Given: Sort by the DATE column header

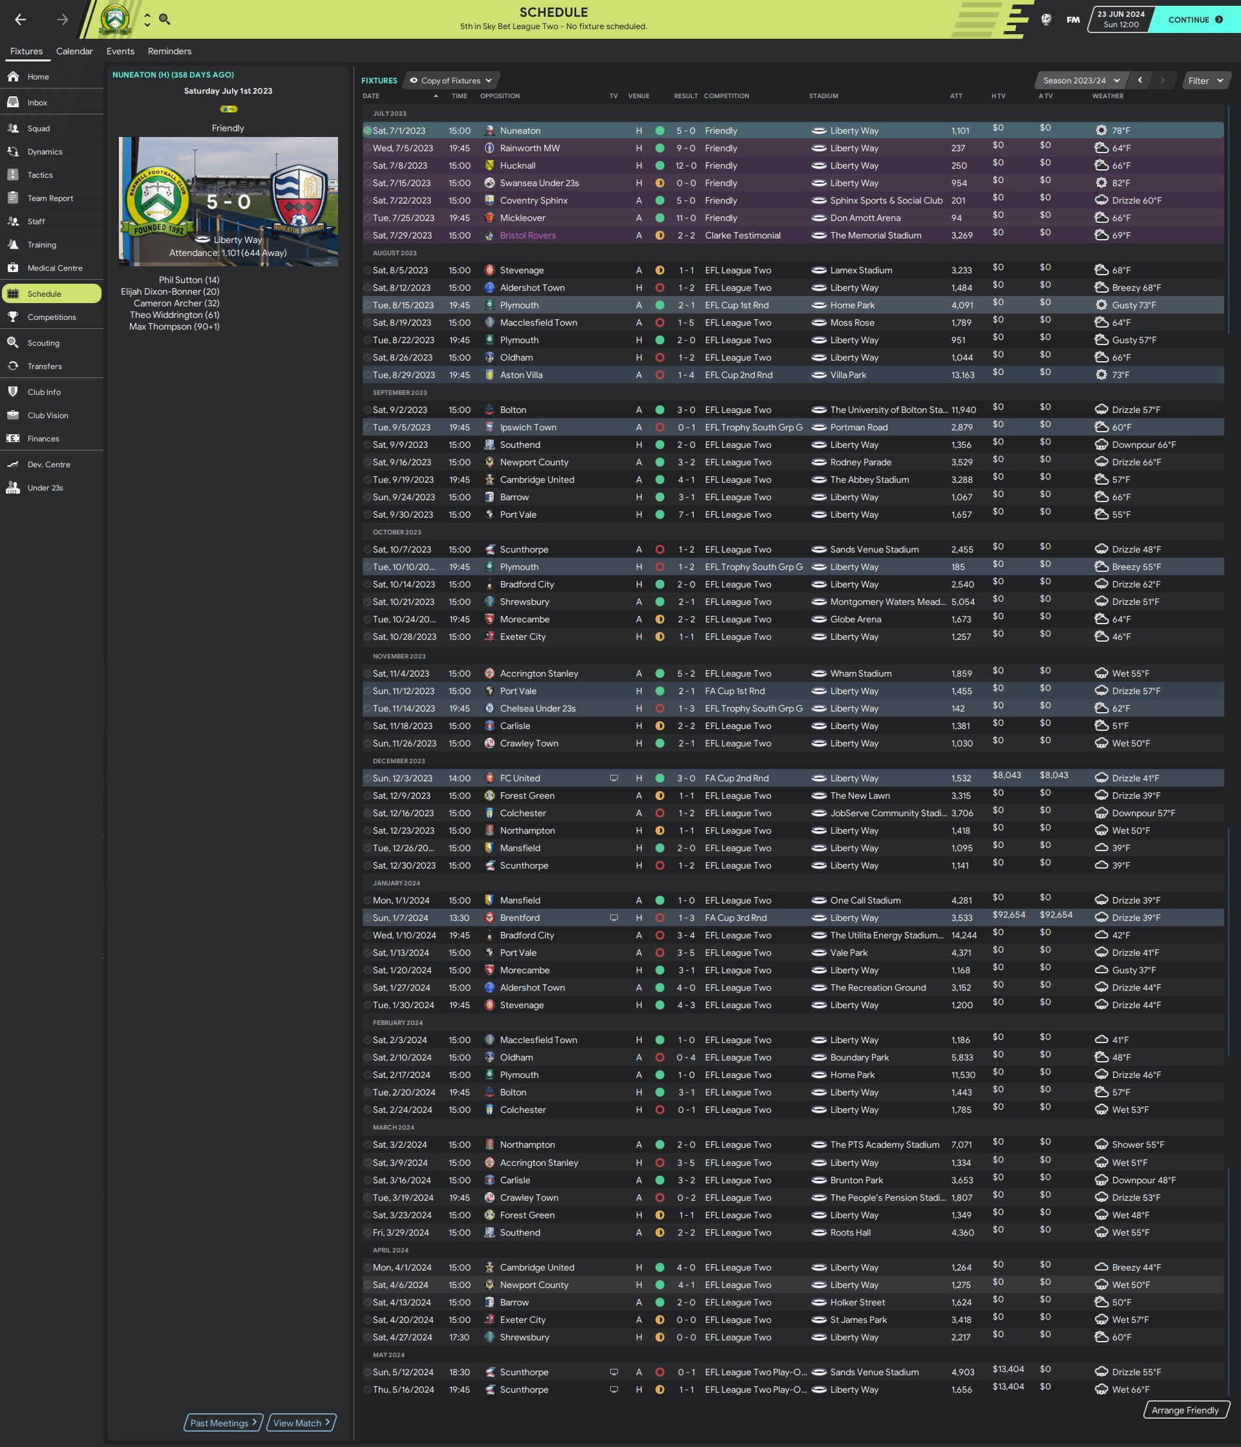Looking at the screenshot, I should [x=371, y=96].
